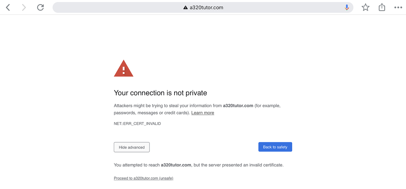Collapse details with Hide advanced
This screenshot has height=189, width=406.
coord(132,147)
